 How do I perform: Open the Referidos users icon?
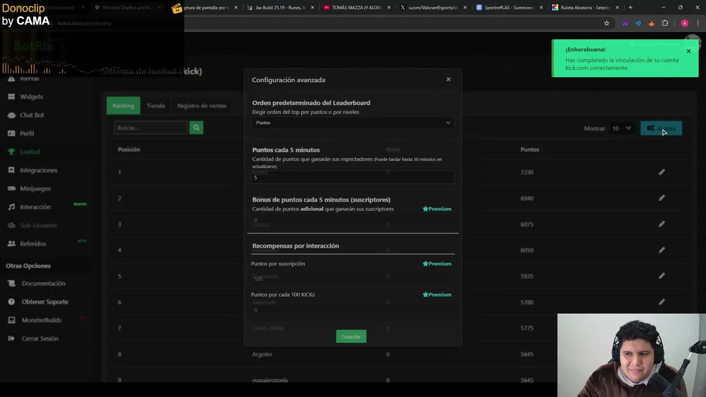coord(11,244)
